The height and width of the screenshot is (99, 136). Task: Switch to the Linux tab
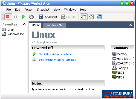(35, 25)
